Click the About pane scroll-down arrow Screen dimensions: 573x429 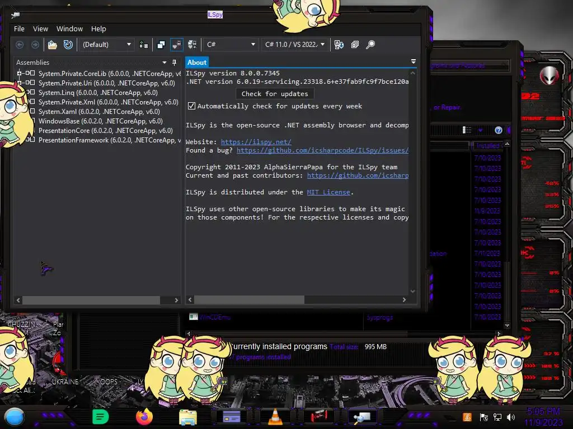(412, 291)
